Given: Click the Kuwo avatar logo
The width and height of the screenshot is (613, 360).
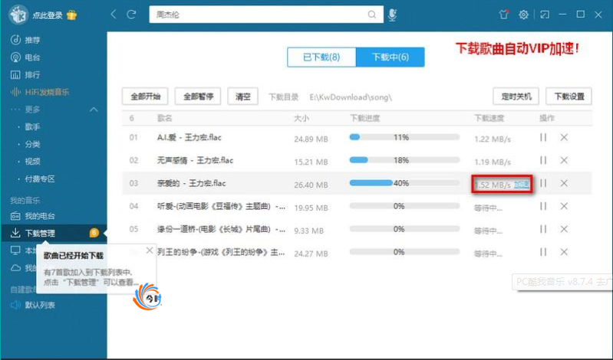Looking at the screenshot, I should (x=18, y=15).
